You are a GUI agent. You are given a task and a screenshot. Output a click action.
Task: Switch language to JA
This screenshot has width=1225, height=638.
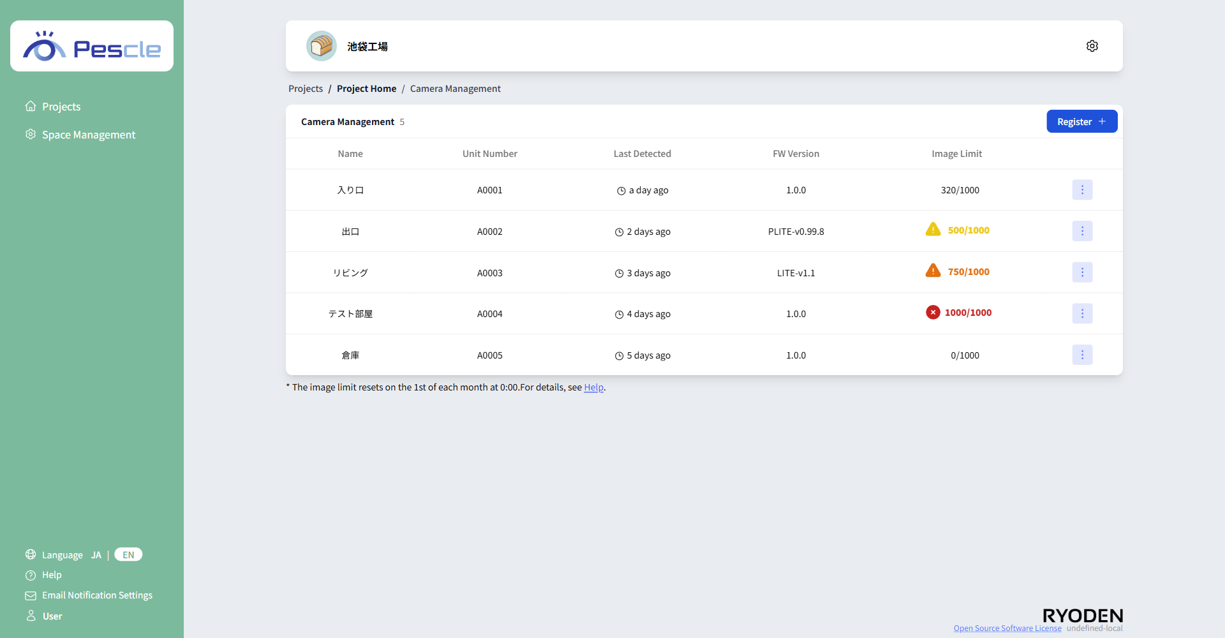96,554
